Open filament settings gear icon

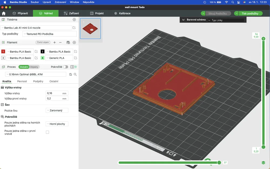tap(74, 42)
